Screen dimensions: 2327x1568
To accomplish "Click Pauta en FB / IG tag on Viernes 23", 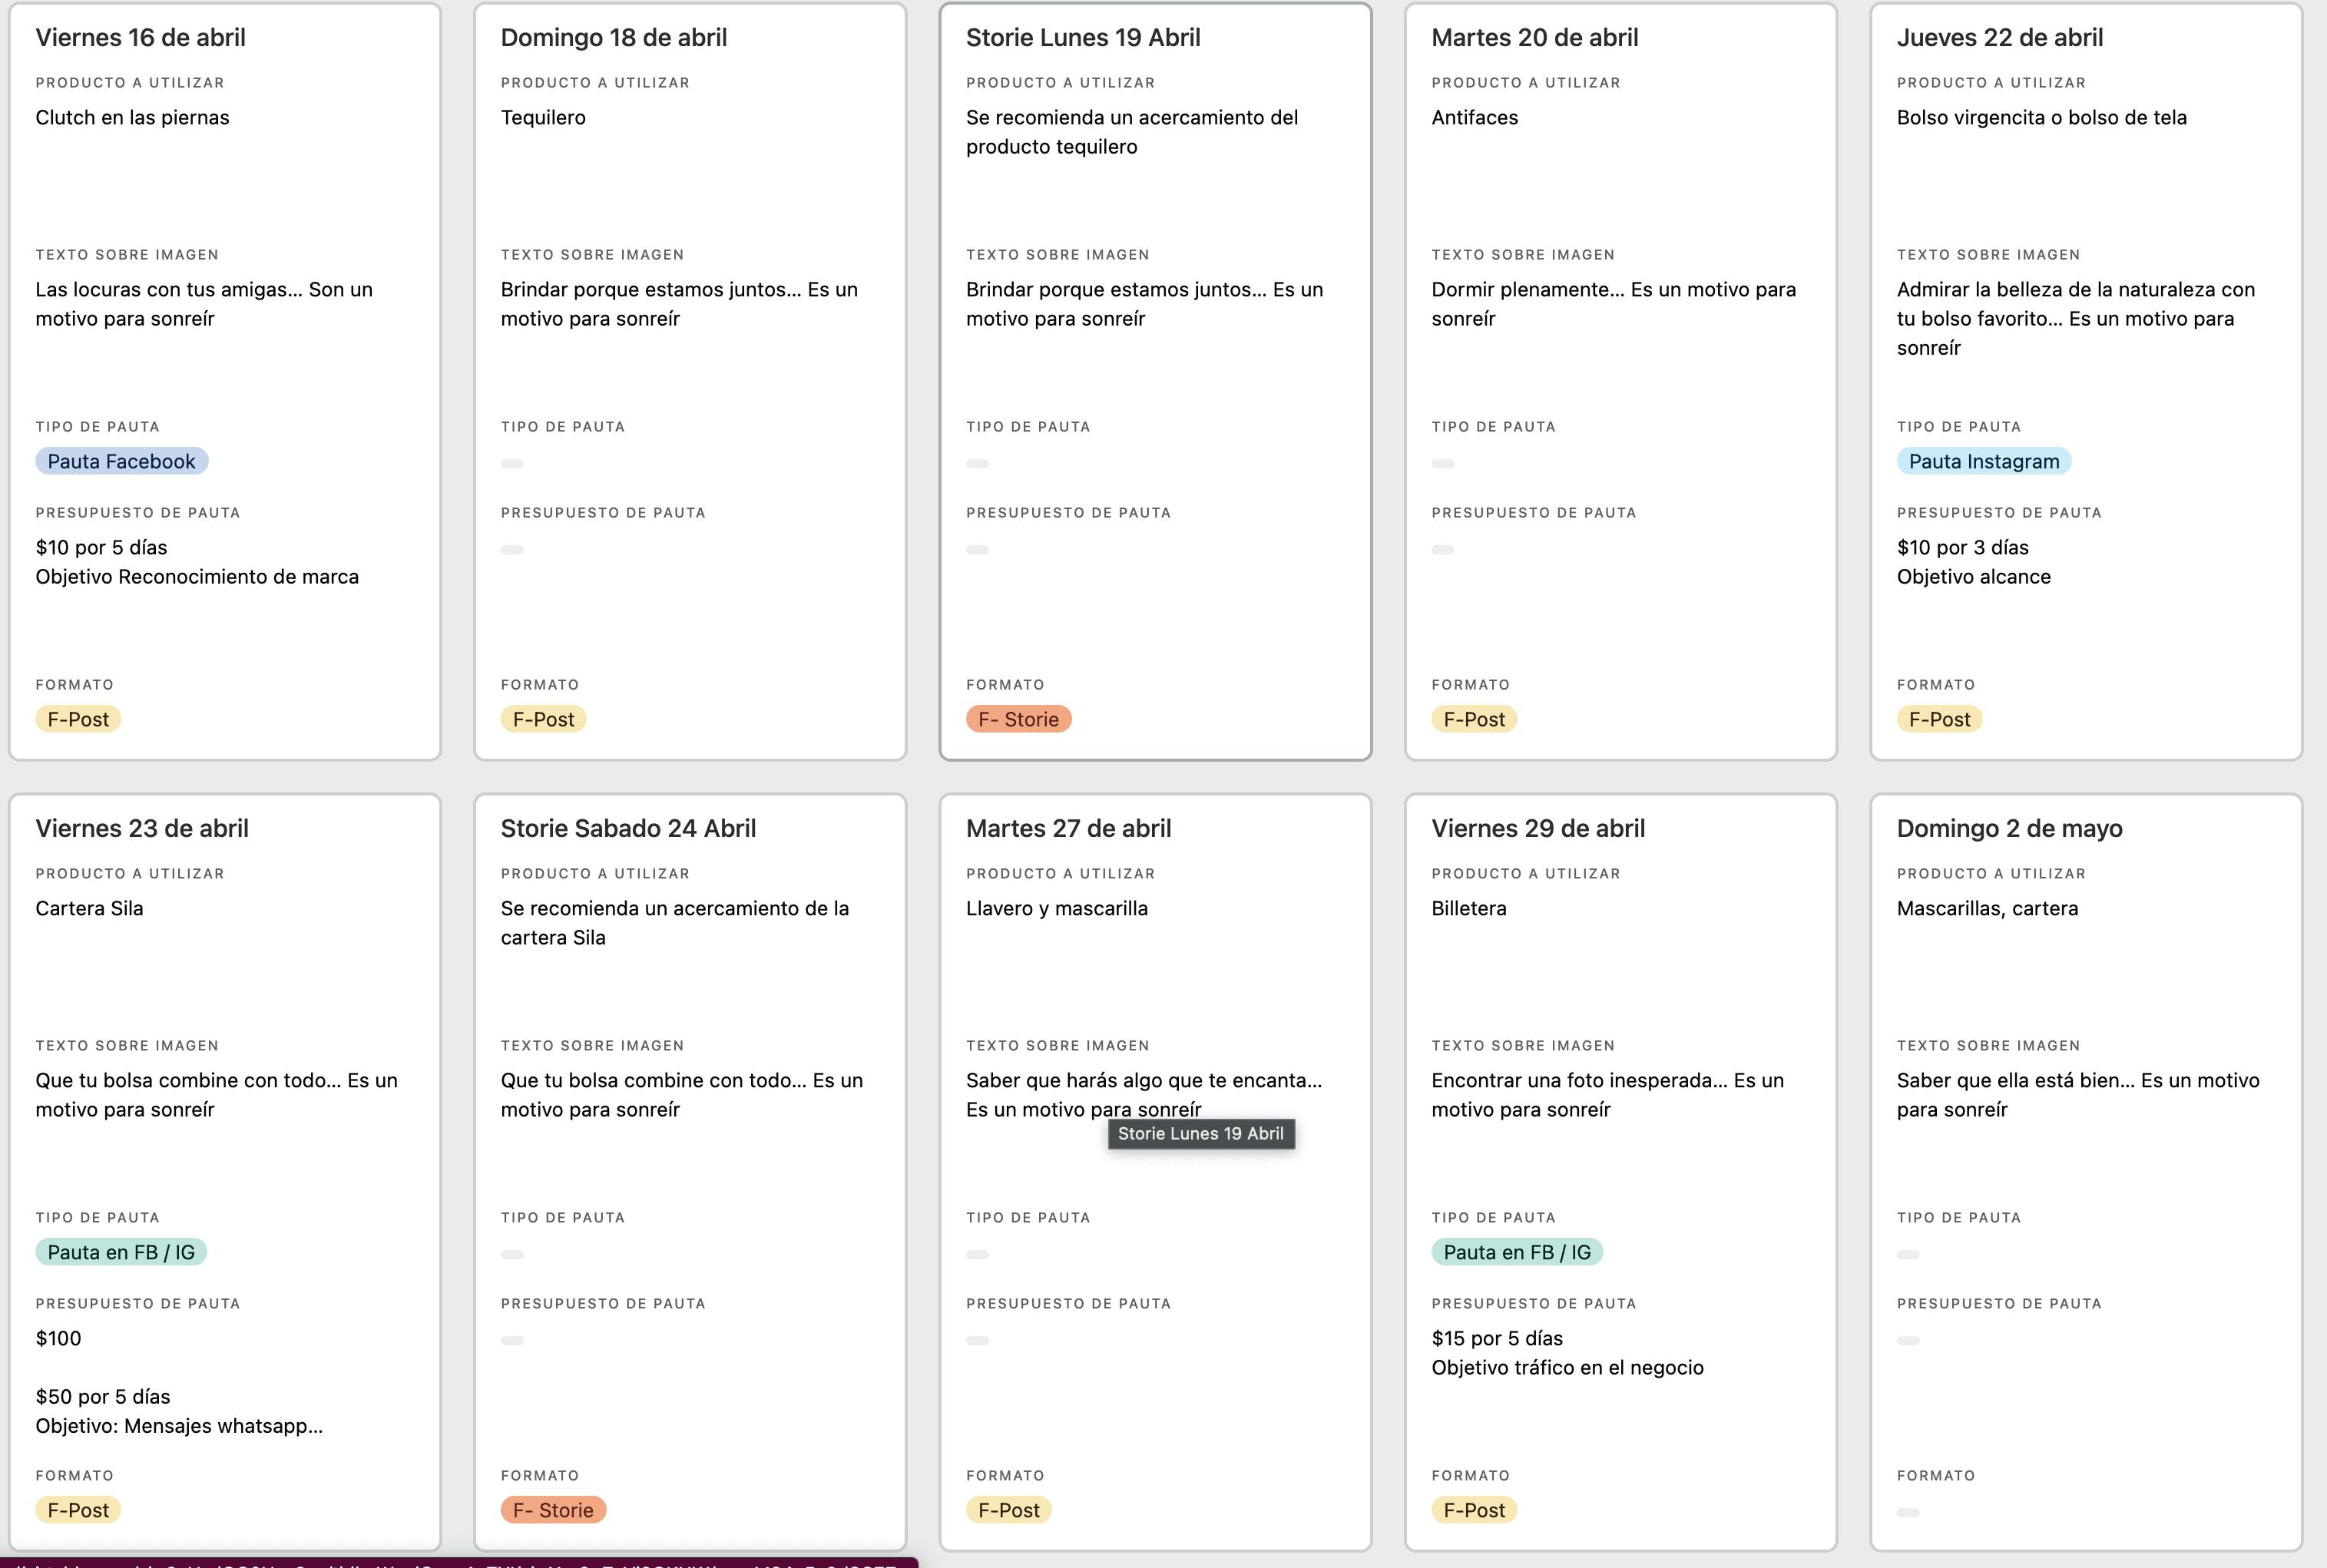I will (x=121, y=1252).
